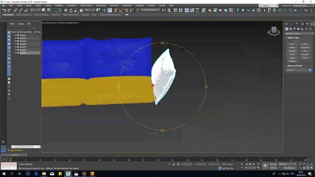Open the Create tab plus icon
315x177 pixels.
pos(286,24)
